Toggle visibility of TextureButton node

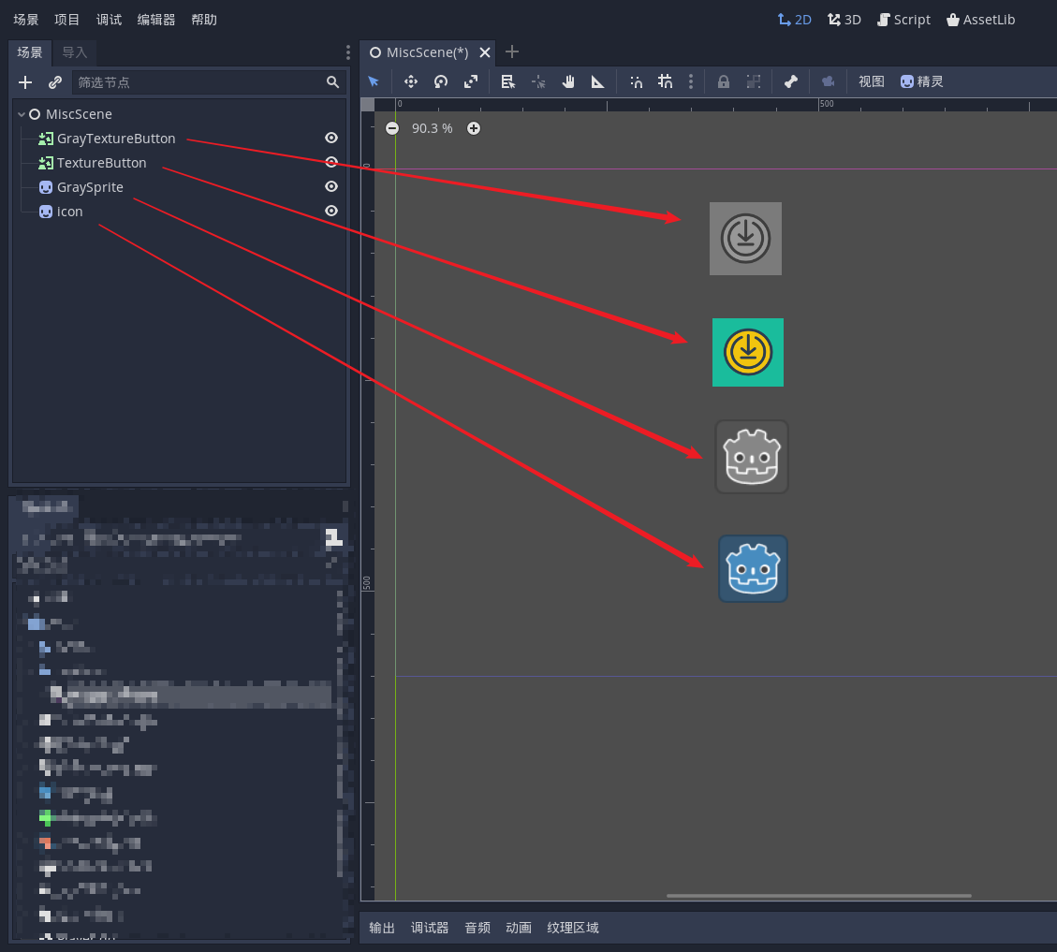point(331,162)
